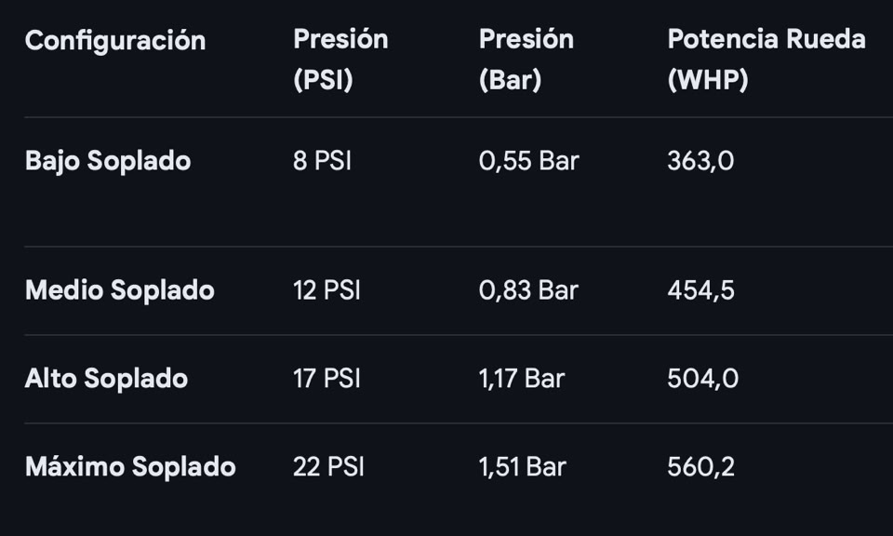Click the 454,5 wheel power value
Screen dimensions: 893x536
coord(700,290)
